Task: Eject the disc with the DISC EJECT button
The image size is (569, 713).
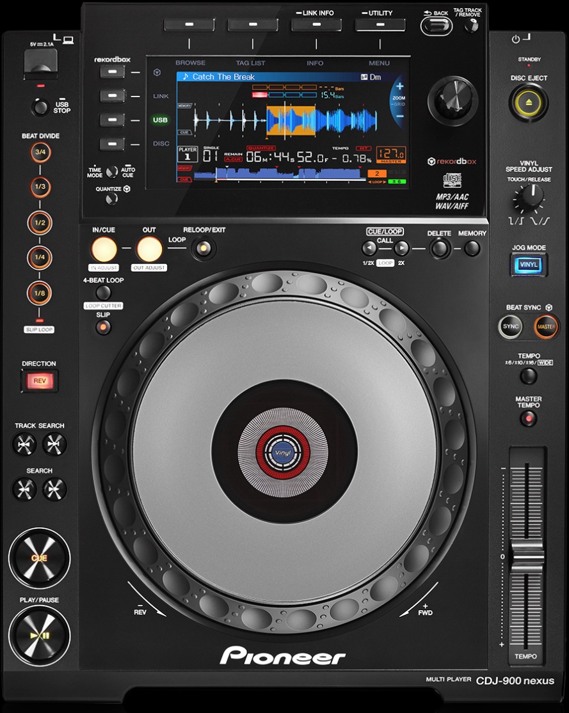Action: [529, 102]
